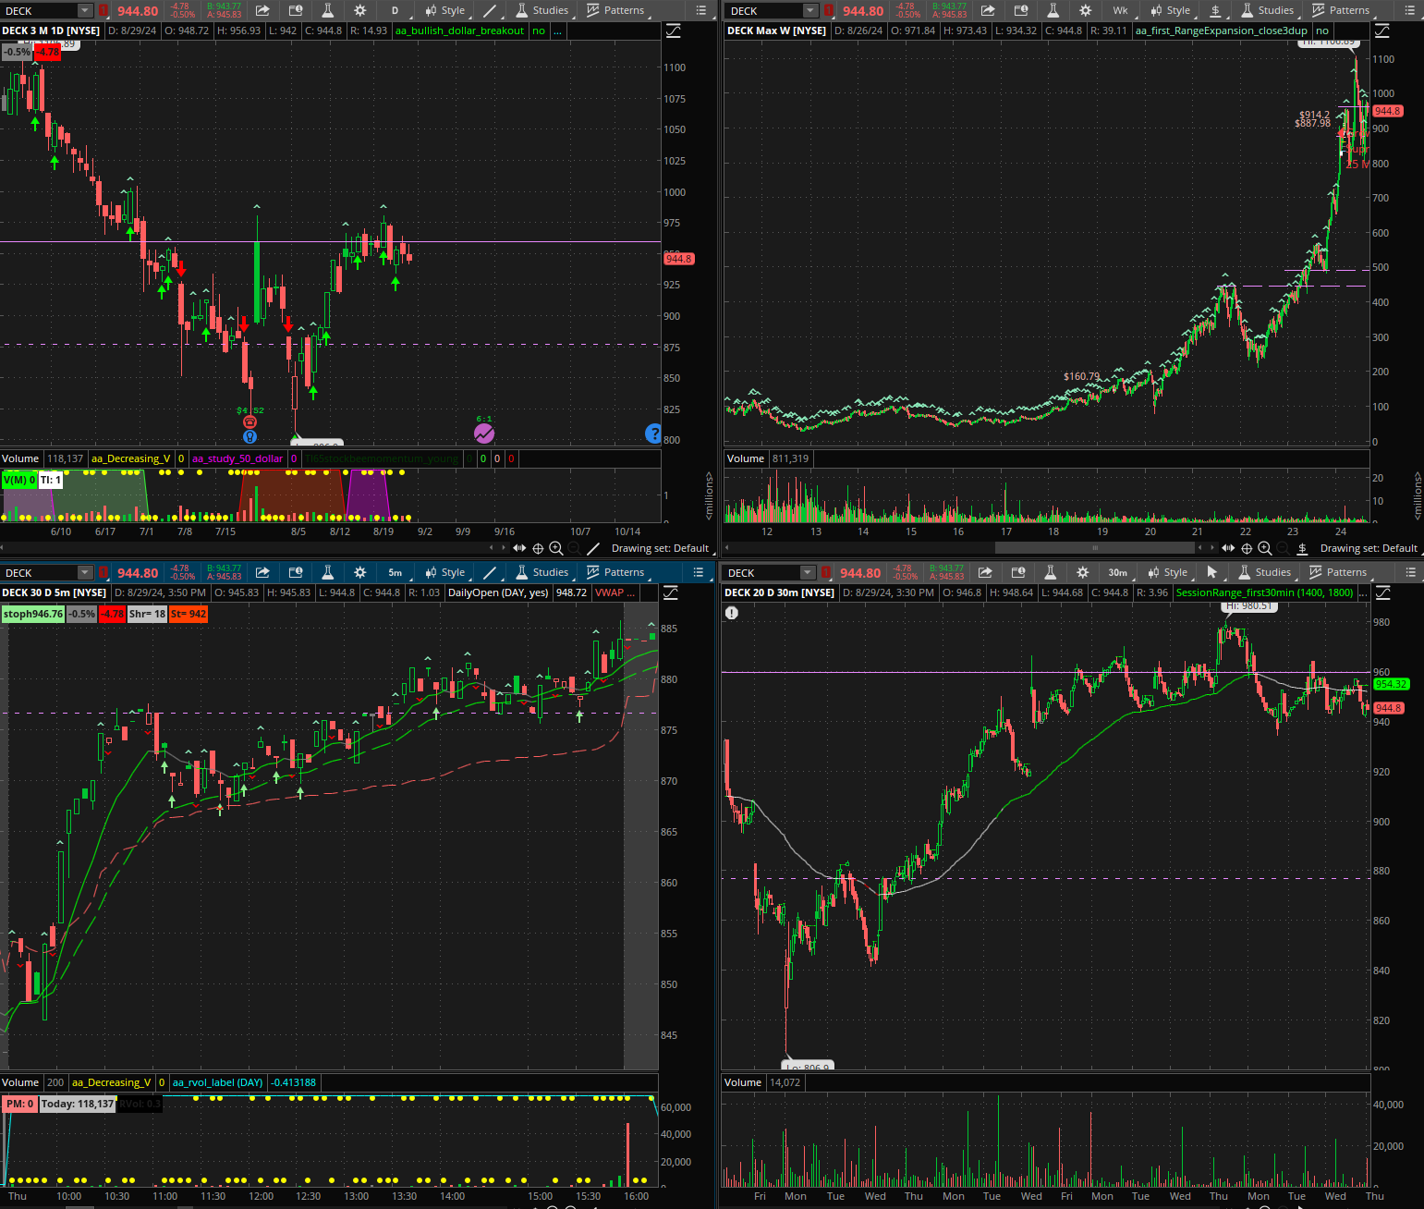Open chart settings gear in top-left daily chart
The width and height of the screenshot is (1424, 1209).
[359, 10]
